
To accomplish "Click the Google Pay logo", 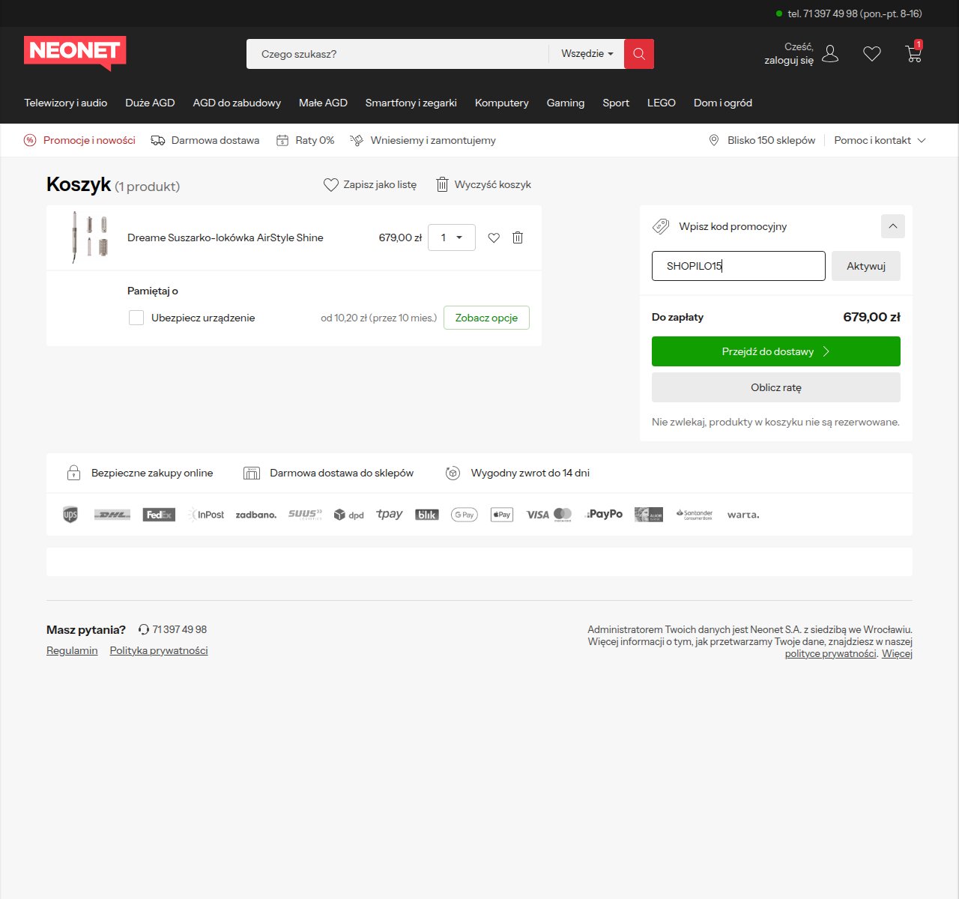I will click(465, 515).
